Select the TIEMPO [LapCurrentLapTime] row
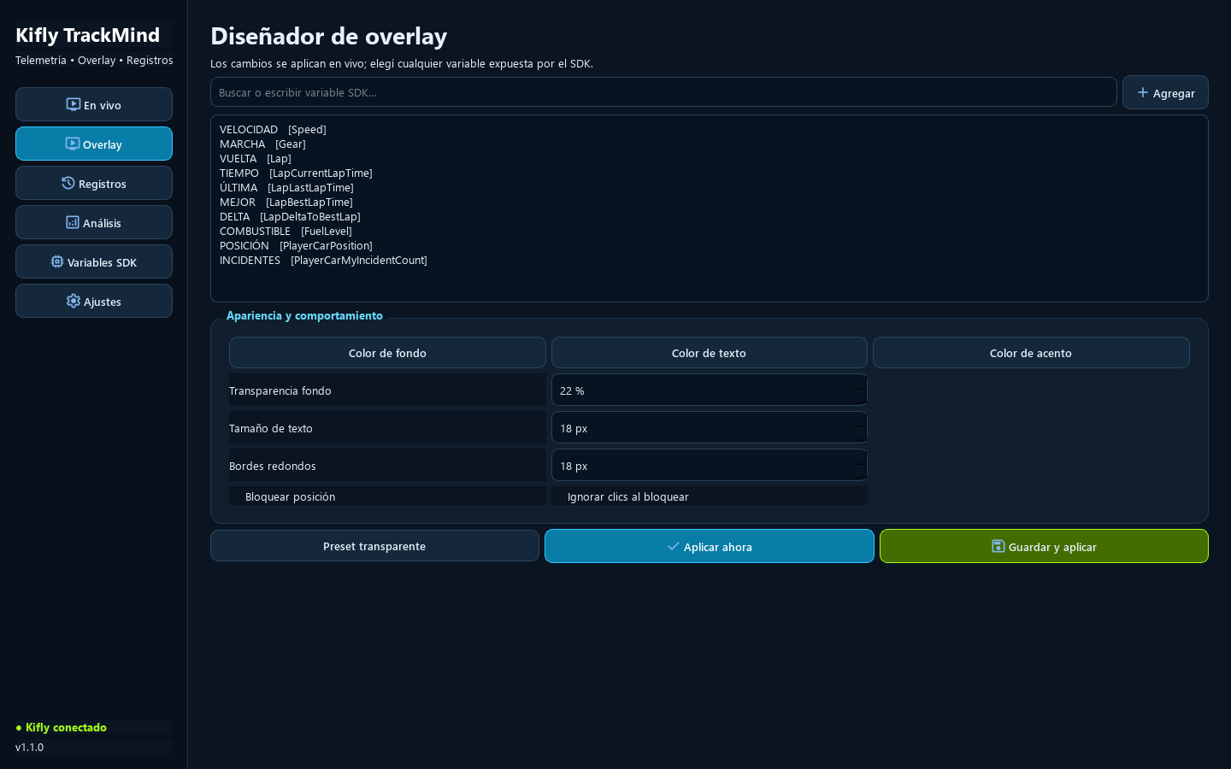 [709, 173]
